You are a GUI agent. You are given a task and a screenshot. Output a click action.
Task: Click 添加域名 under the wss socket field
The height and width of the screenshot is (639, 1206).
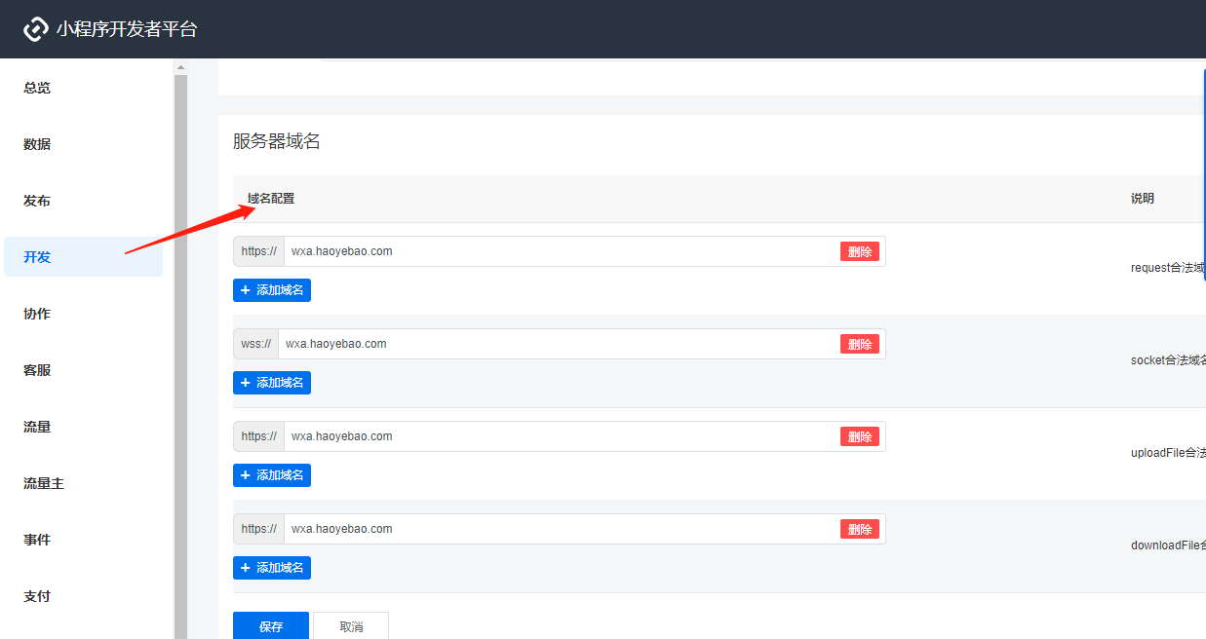pyautogui.click(x=272, y=383)
